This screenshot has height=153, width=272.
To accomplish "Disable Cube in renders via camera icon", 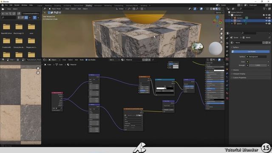I will (x=269, y=21).
